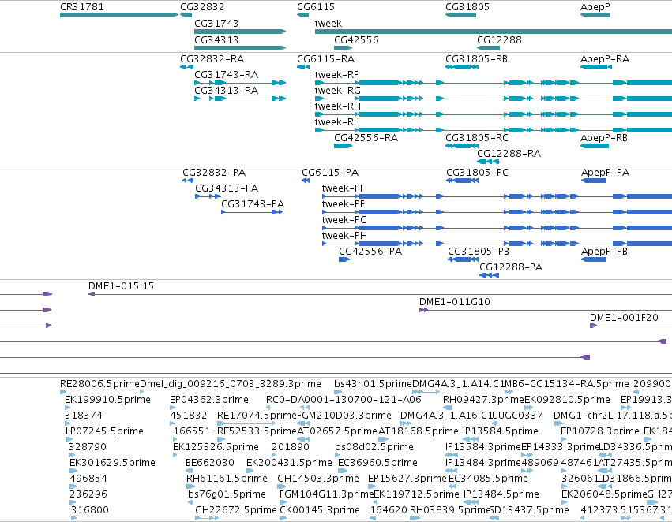Viewport: 672px width, 522px height.
Task: Click the EP10728.3prime EST label
Action: 600,431
